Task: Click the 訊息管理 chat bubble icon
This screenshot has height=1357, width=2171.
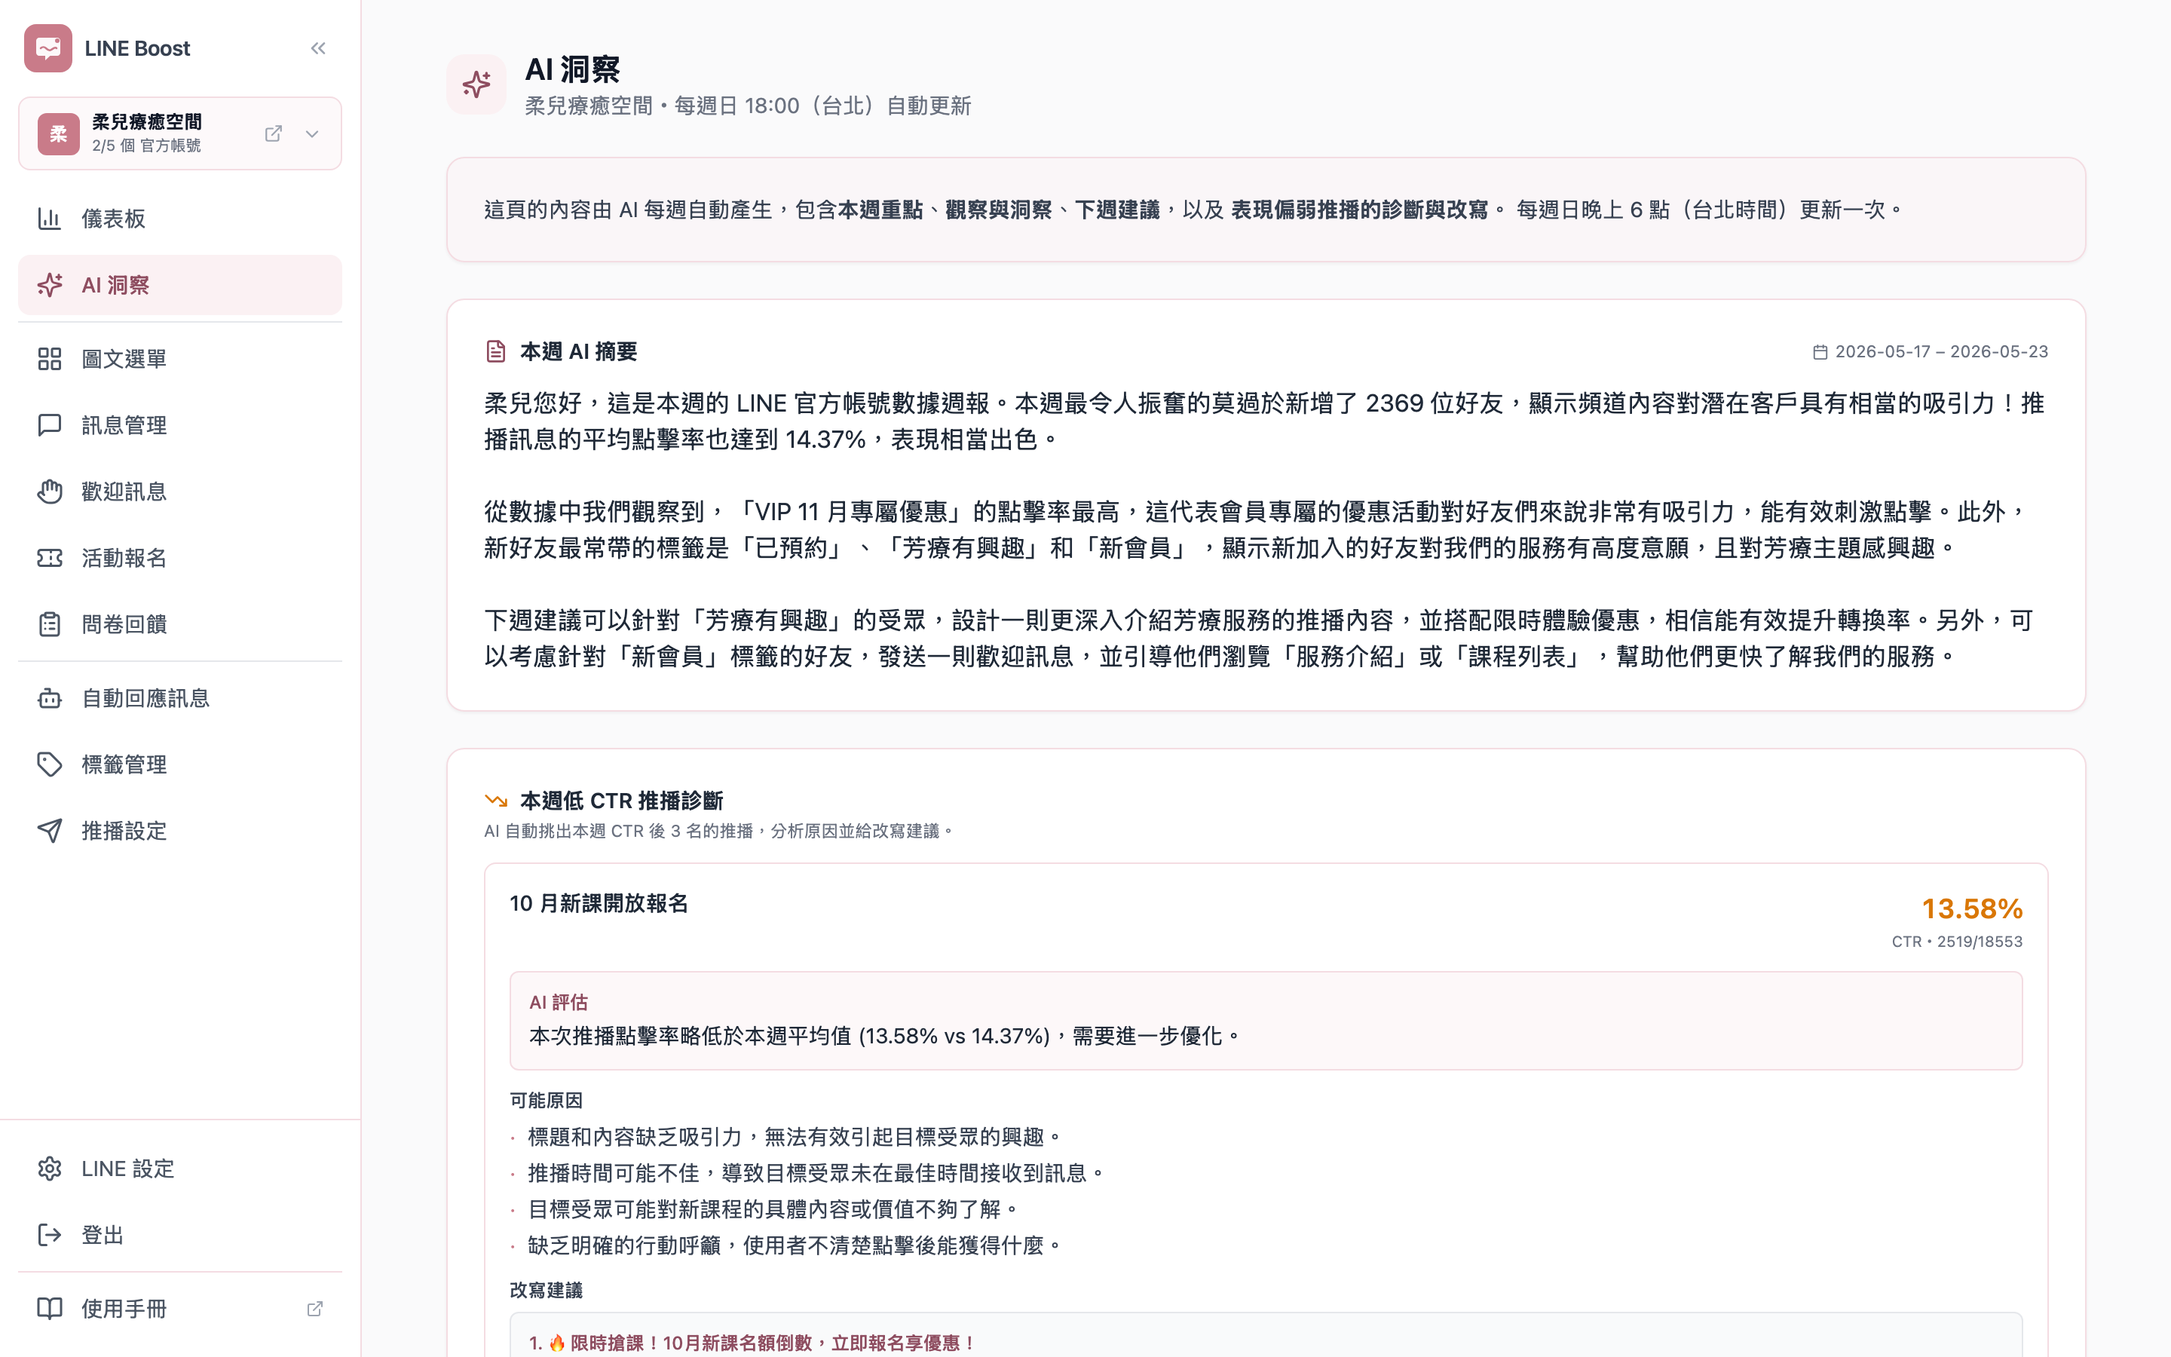Action: point(49,425)
